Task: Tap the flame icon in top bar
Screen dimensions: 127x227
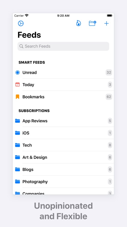Action: tap(79, 23)
